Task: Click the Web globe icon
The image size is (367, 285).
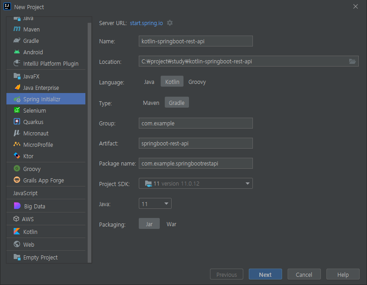Action: click(17, 244)
